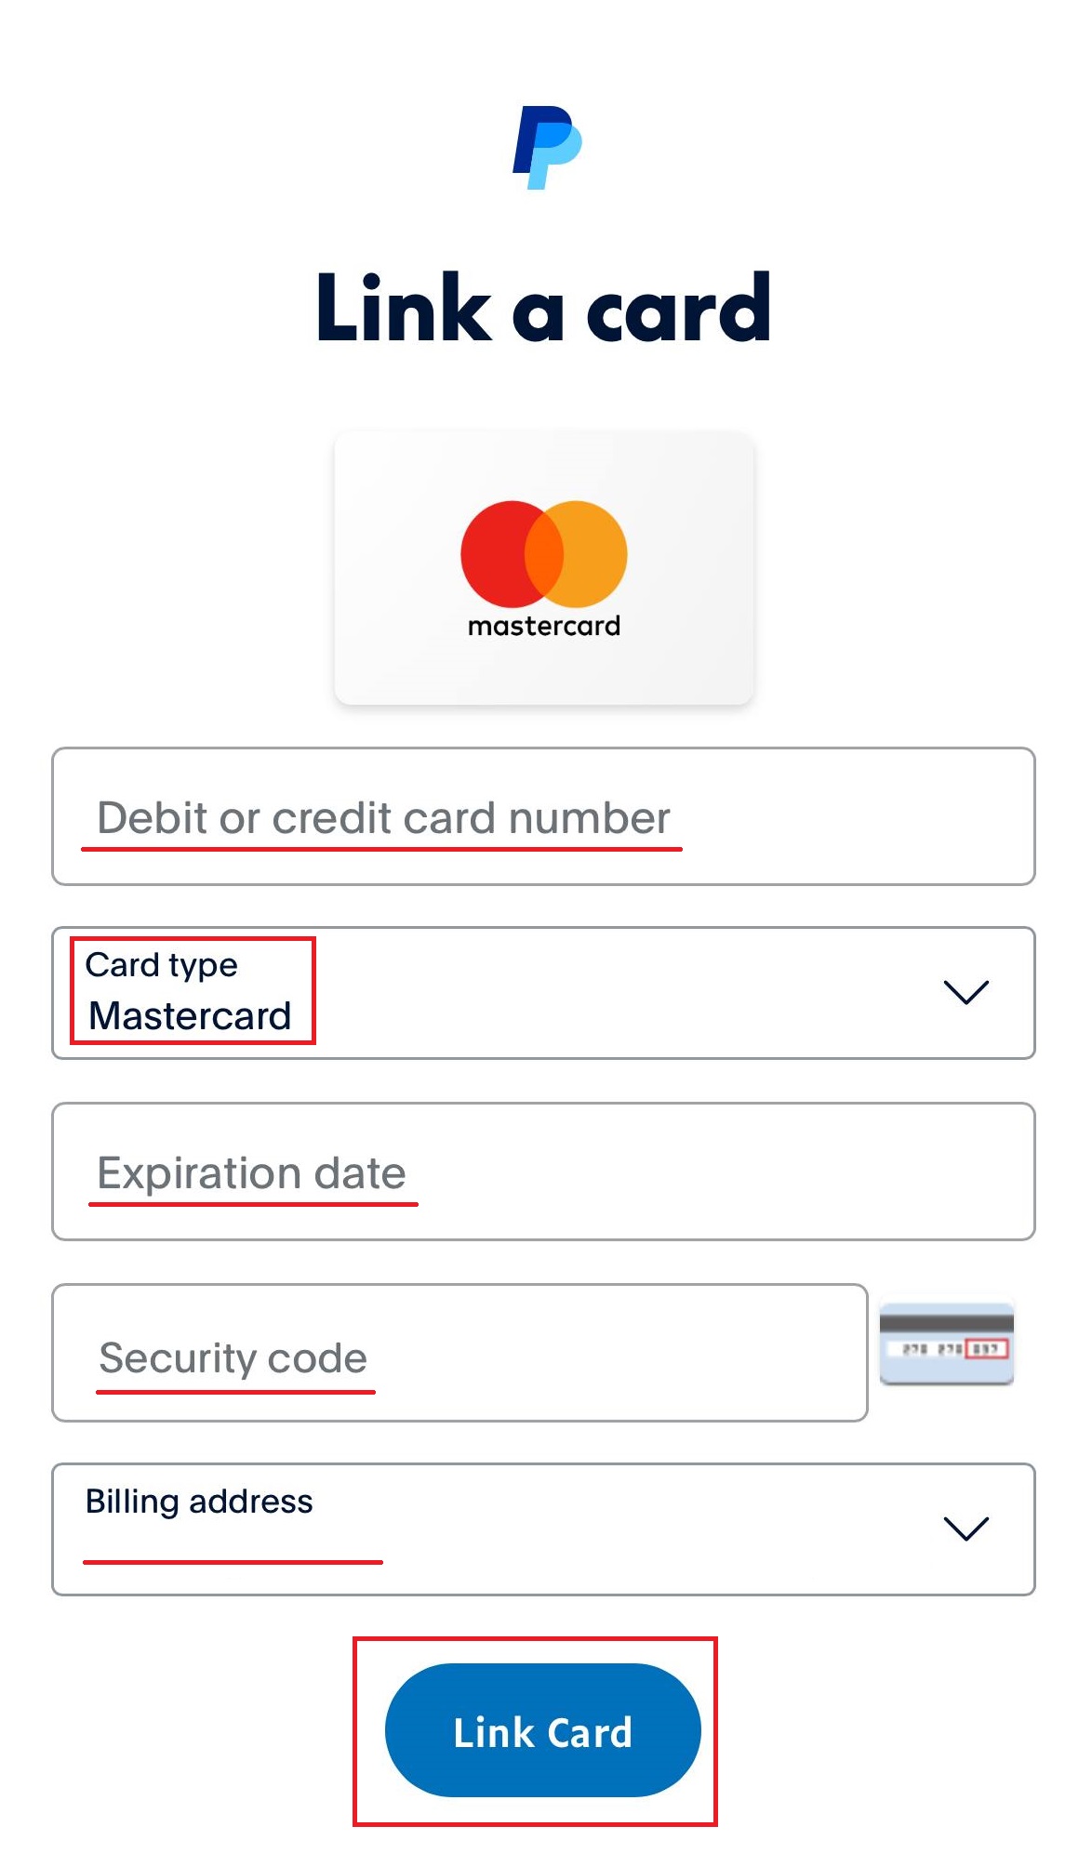
Task: Click the 'Card type' label text
Action: point(162,965)
